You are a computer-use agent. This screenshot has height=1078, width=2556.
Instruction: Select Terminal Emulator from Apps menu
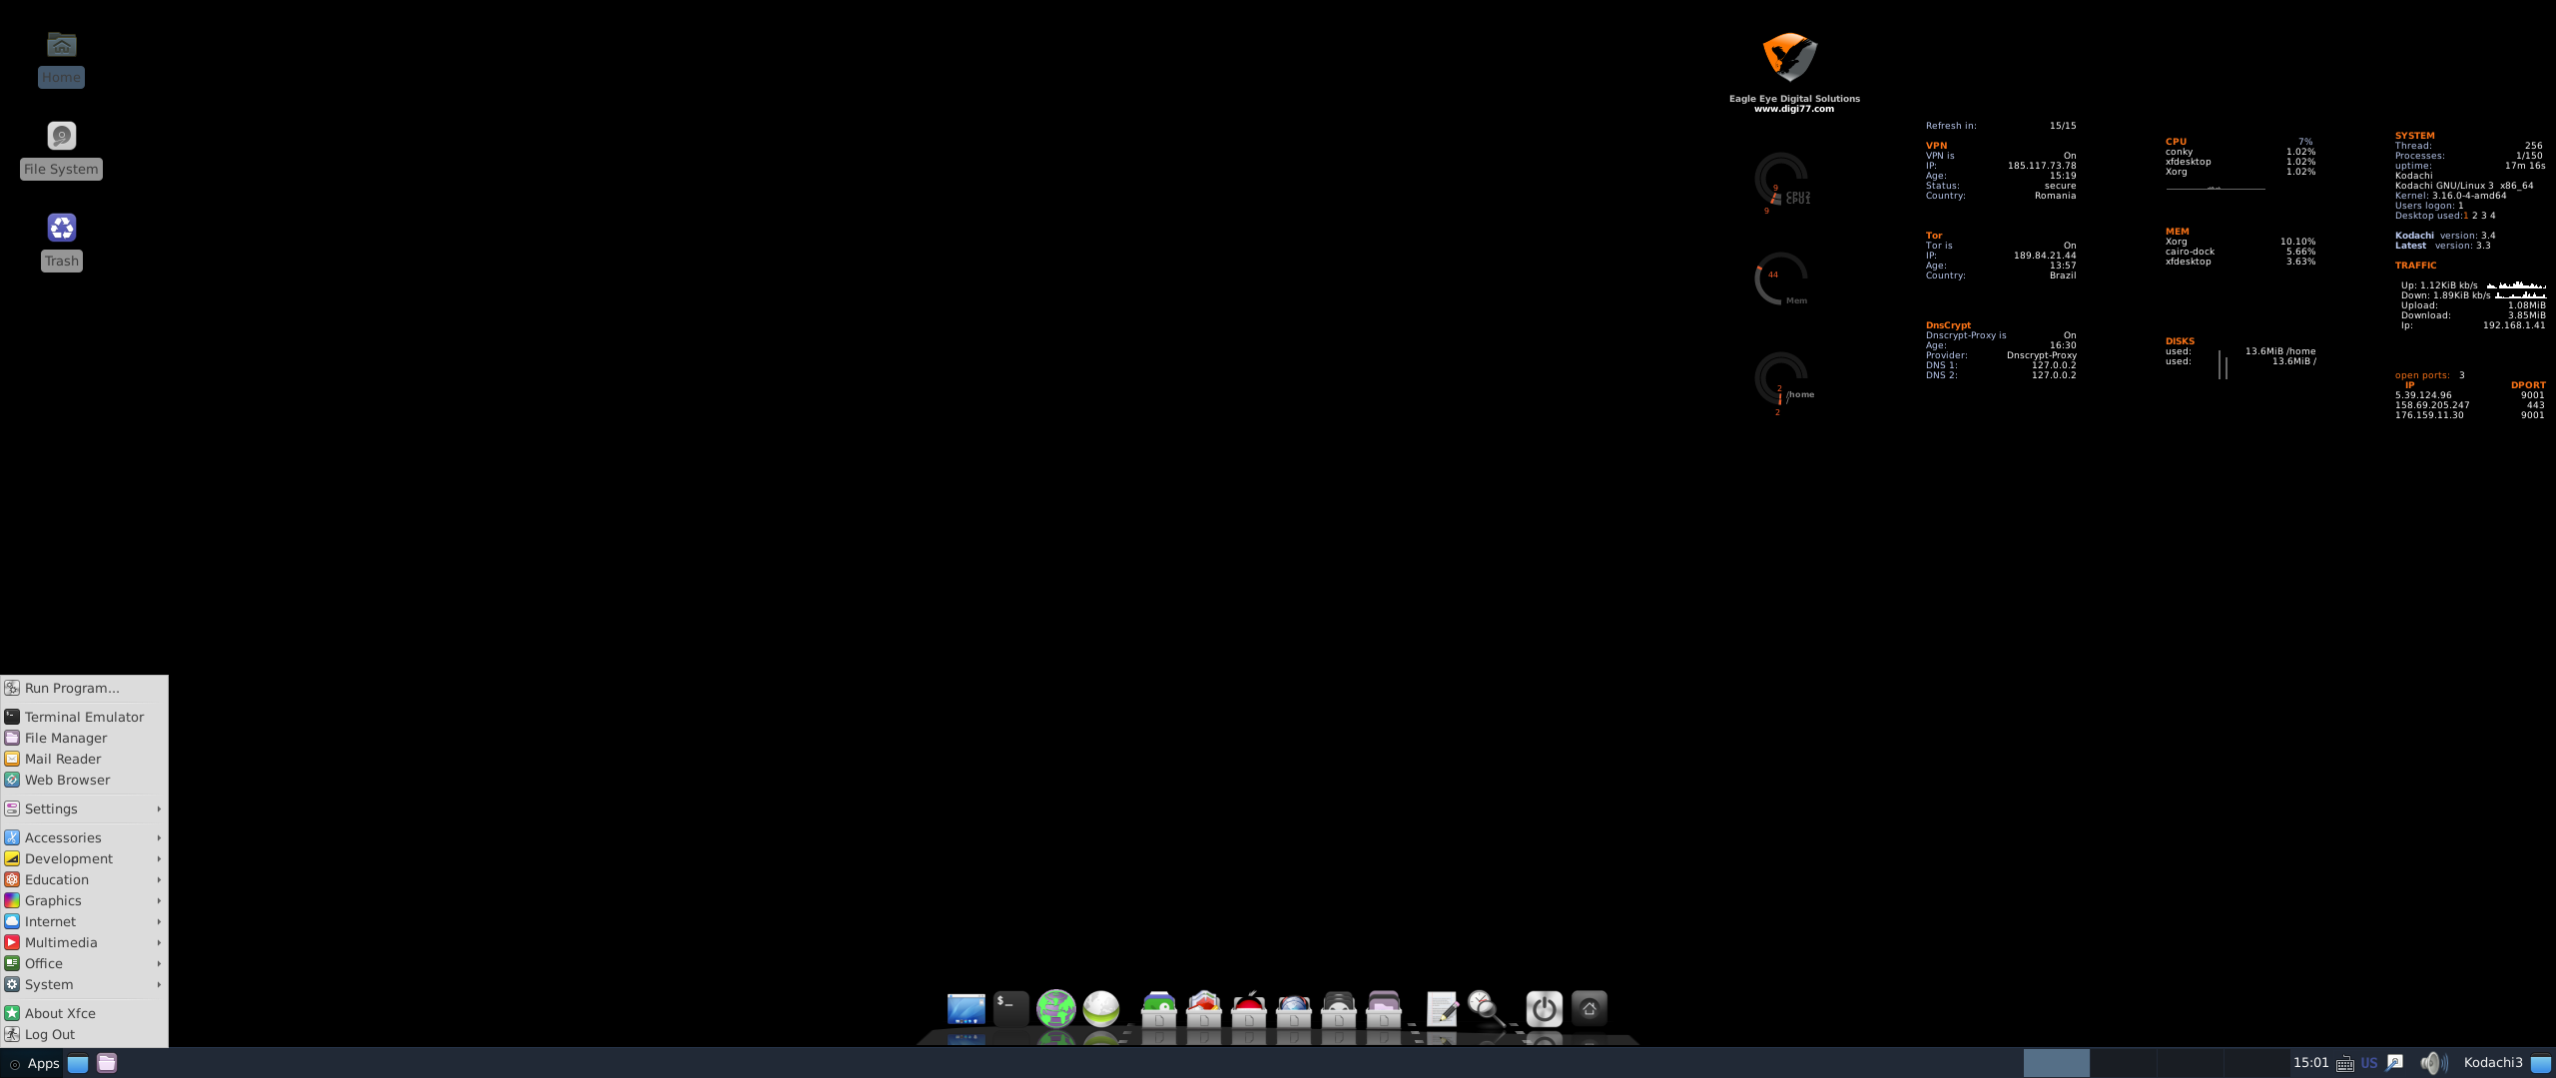click(84, 717)
